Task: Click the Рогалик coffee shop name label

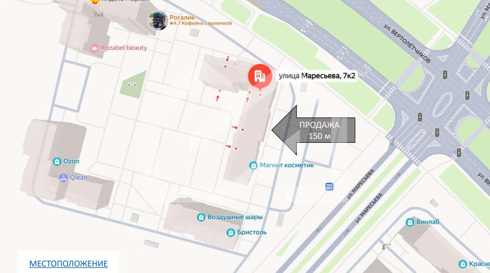Action: 182,18
